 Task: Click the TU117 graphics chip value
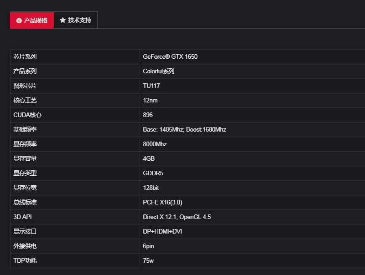151,86
